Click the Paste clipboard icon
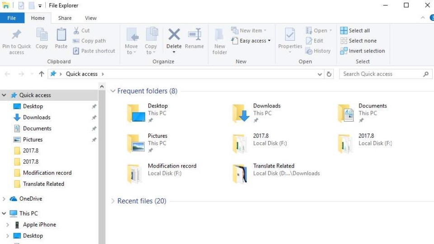434x244 pixels. tap(61, 35)
